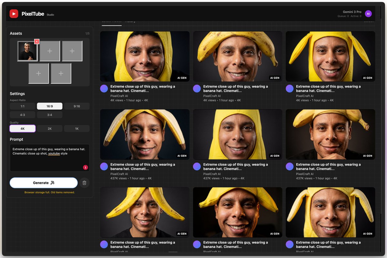387x258 pixels.
Task: Add asset in slot beside uploaded photo
Action: [50, 51]
